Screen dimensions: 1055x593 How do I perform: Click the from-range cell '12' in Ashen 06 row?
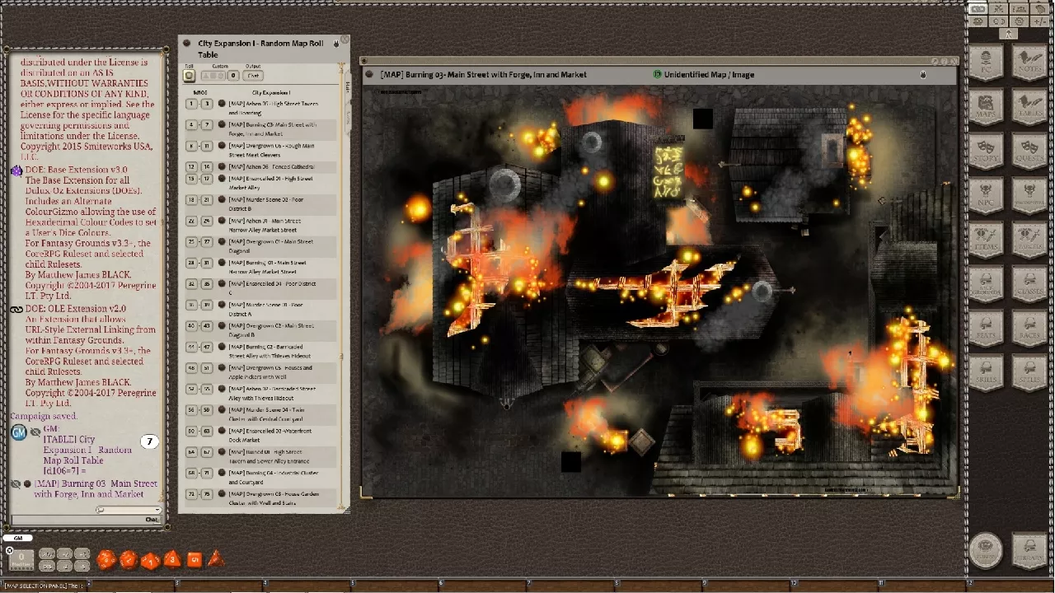pyautogui.click(x=191, y=167)
